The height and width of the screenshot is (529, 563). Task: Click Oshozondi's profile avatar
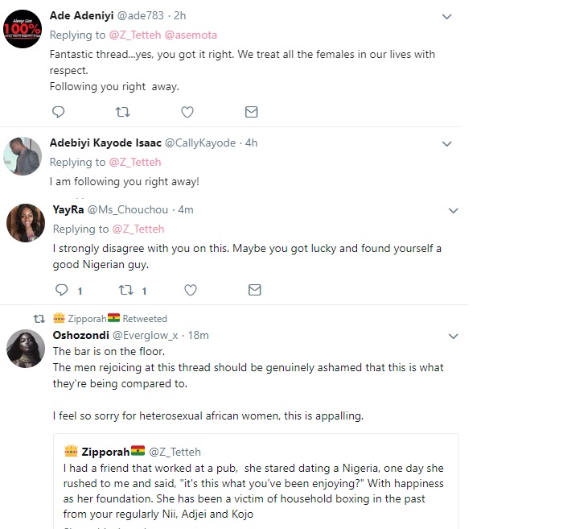coord(25,348)
